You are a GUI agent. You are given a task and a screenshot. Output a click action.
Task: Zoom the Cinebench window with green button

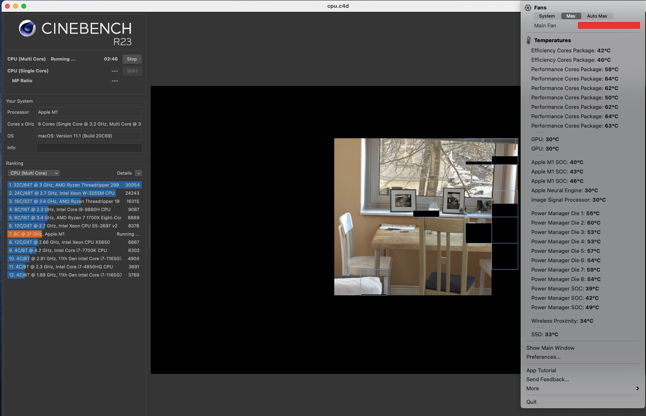pos(24,6)
